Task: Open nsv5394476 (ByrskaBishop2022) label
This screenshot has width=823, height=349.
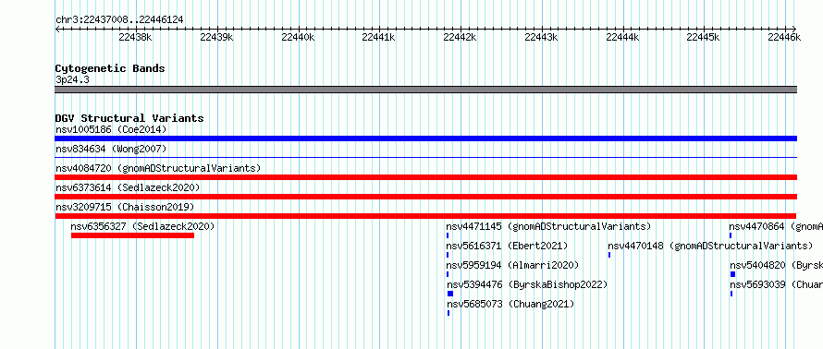Action: [527, 284]
